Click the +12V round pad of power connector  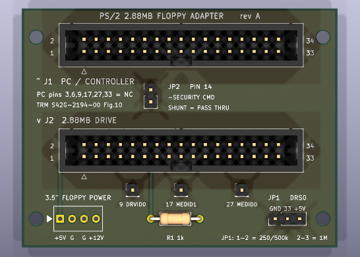tap(96, 219)
